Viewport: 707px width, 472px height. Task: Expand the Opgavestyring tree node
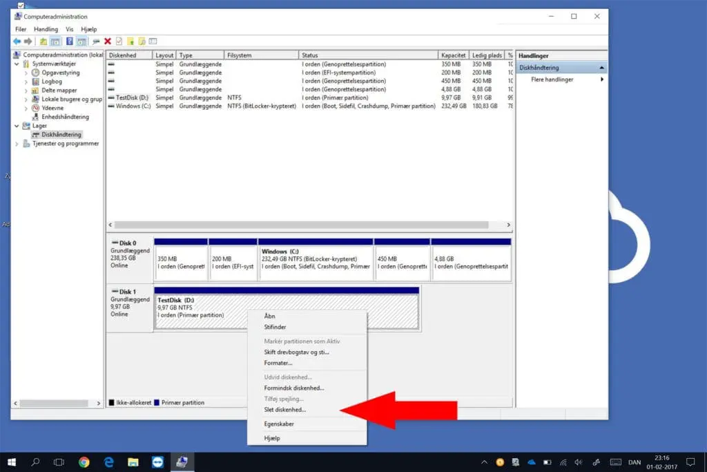click(x=27, y=73)
